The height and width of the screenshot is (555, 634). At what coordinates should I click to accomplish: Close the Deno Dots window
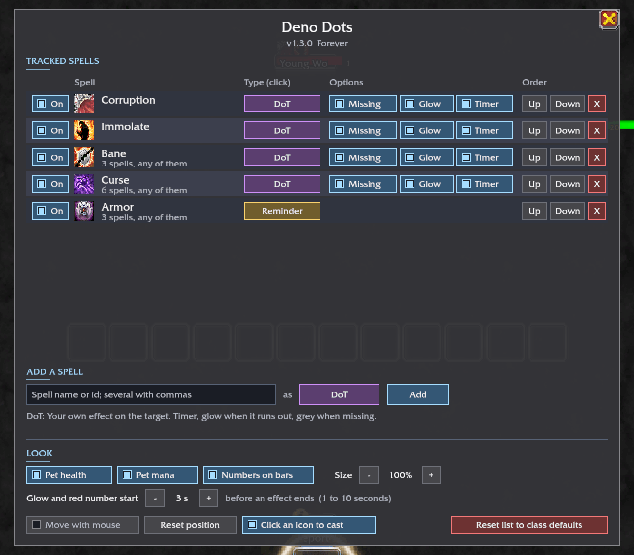click(609, 20)
